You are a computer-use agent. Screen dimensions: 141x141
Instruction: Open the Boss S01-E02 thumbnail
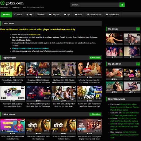pyautogui.click(x=64, y=93)
